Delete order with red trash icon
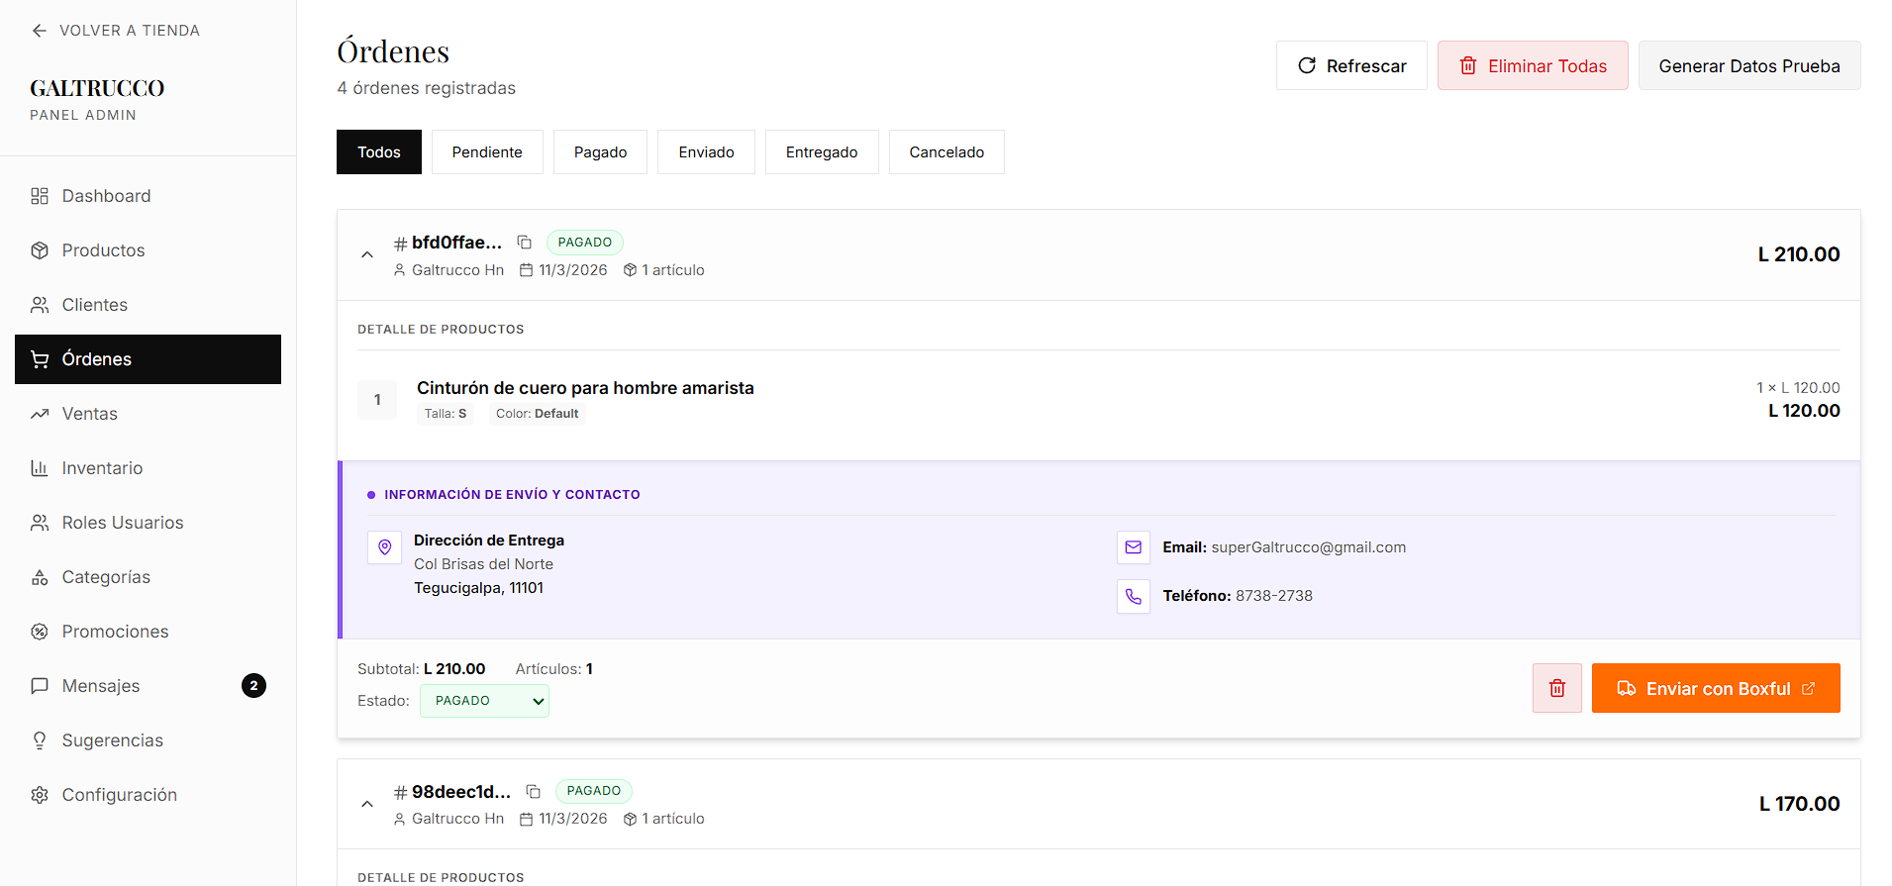The width and height of the screenshot is (1892, 886). tap(1556, 688)
